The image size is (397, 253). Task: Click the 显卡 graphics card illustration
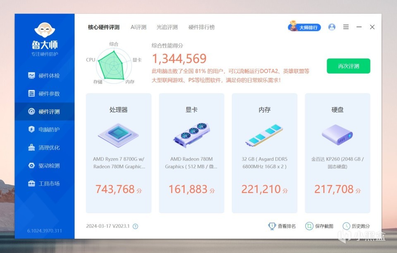click(191, 135)
